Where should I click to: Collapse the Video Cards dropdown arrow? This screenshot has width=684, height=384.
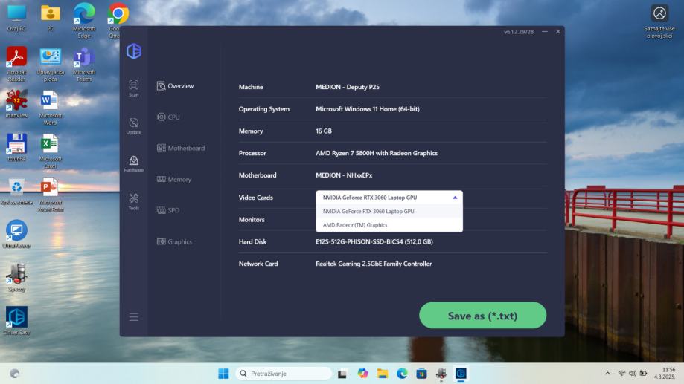point(455,198)
